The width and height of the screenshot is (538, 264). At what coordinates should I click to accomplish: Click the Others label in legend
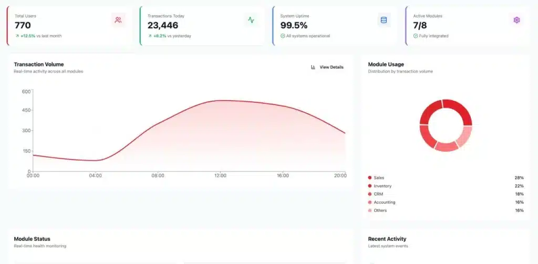pyautogui.click(x=380, y=210)
